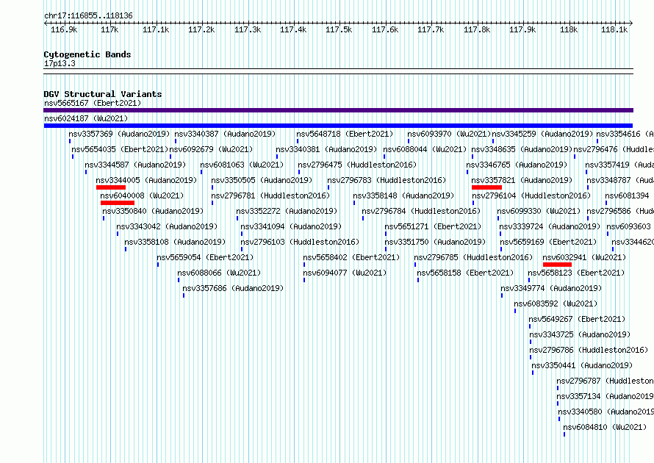Screen dimensions: 654x463
Task: Open nsv3352272 (Audano2019) variant
Action: click(287, 211)
